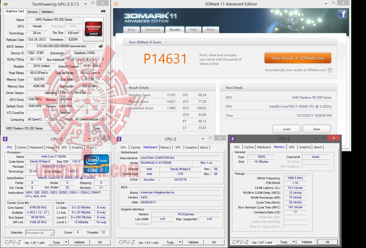Click the Save button in 3DMark 11

tap(317, 129)
